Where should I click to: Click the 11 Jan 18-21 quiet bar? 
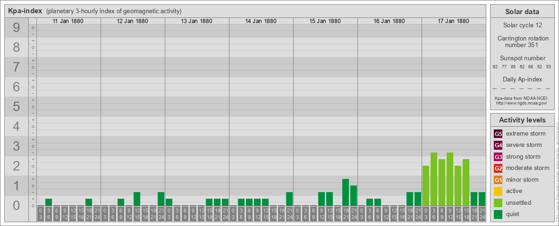[x=89, y=202]
